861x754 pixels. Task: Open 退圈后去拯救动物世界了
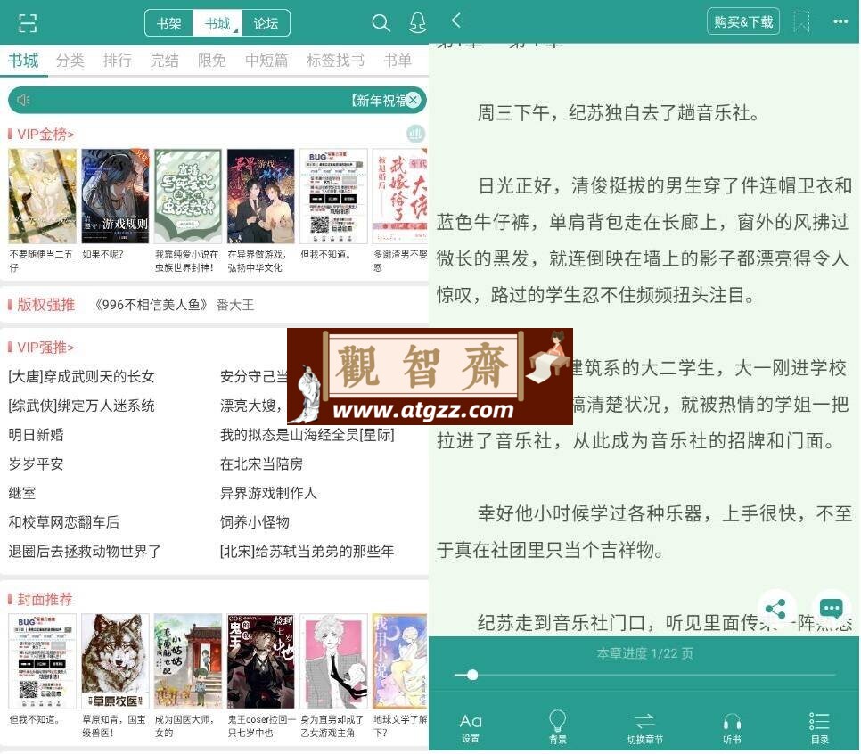coord(85,551)
